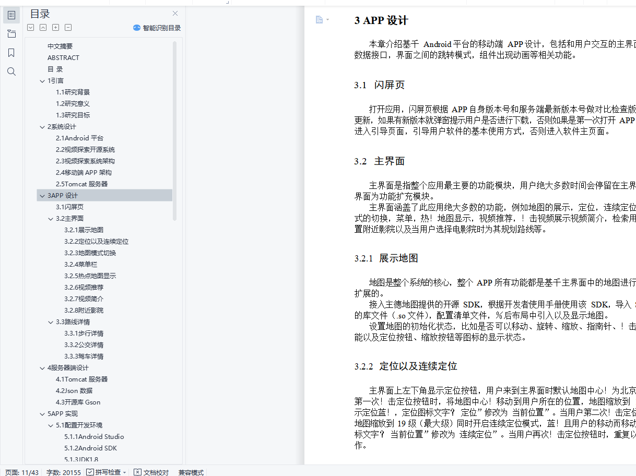Open the find and search sidebar icon
The height and width of the screenshot is (476, 636).
11,72
